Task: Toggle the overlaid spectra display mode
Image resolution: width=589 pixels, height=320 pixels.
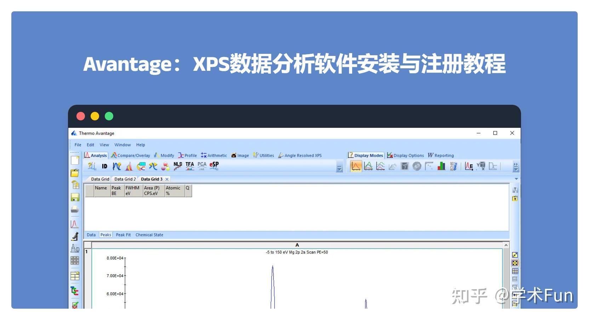Action: (367, 166)
